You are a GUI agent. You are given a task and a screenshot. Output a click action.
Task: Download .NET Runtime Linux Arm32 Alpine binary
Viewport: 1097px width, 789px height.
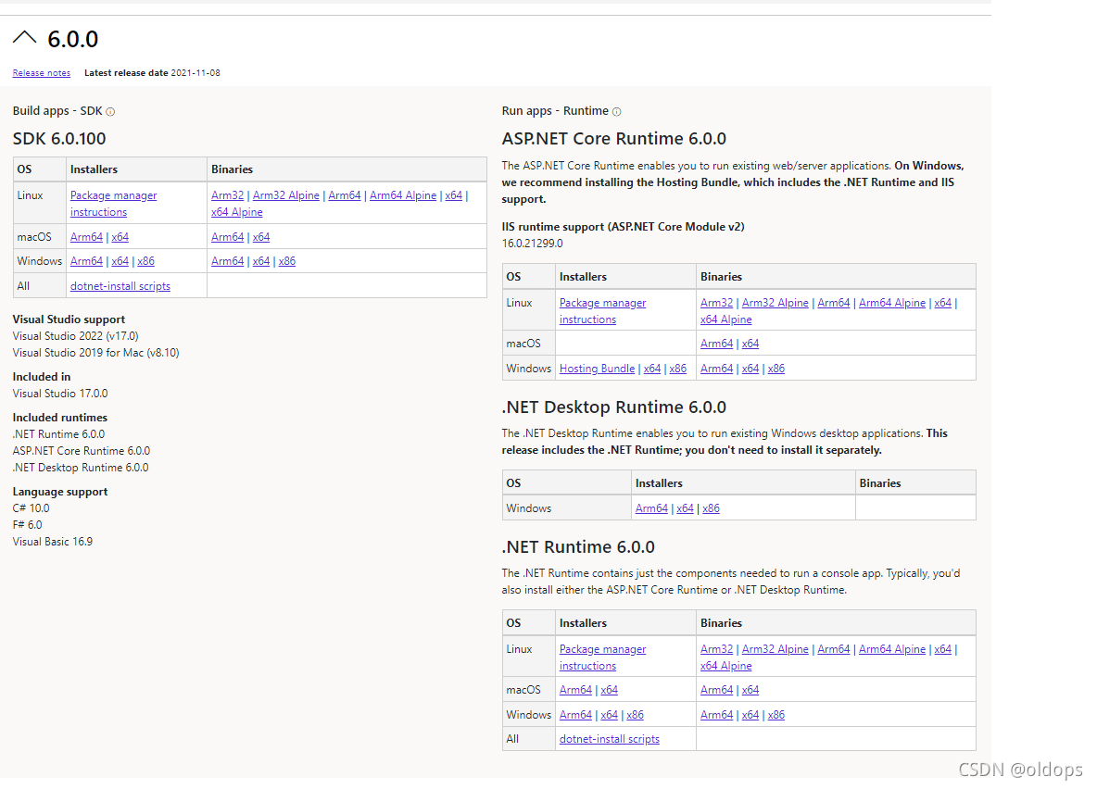click(775, 649)
